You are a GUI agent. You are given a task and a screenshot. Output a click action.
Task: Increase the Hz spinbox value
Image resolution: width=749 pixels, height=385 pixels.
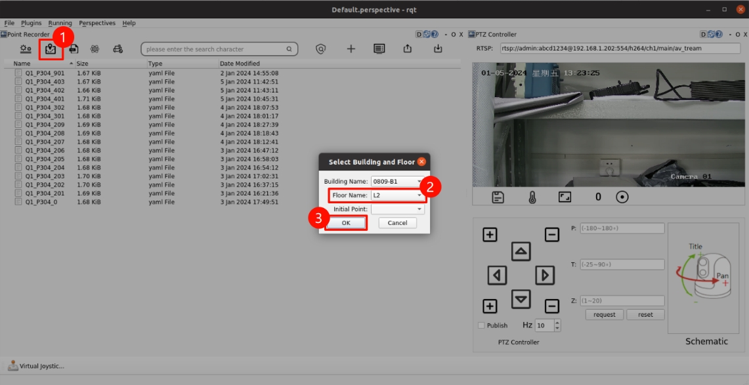557,323
